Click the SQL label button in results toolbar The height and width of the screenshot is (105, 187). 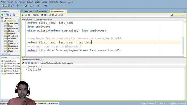(36, 63)
